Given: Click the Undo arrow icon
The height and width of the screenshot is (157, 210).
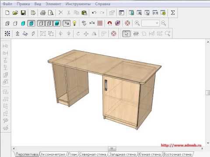Looking at the screenshot, I should click(x=94, y=13).
